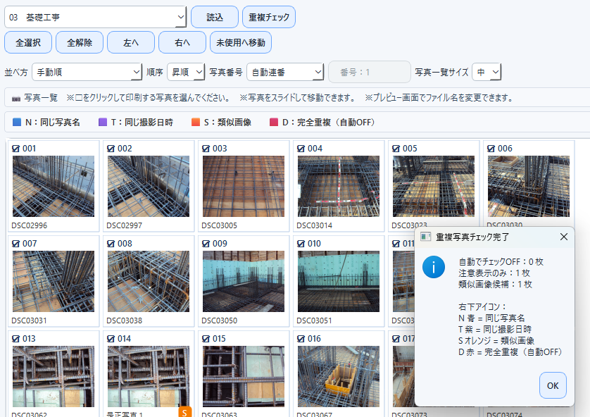
Task: Select thumbnail DSC02997
Action: [x=149, y=186]
